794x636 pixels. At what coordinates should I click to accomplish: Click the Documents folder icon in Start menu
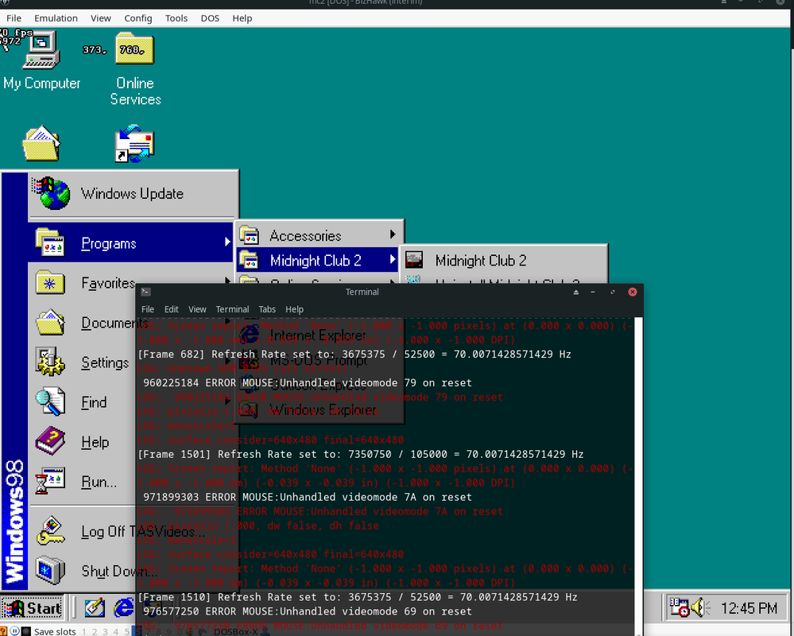coord(49,322)
